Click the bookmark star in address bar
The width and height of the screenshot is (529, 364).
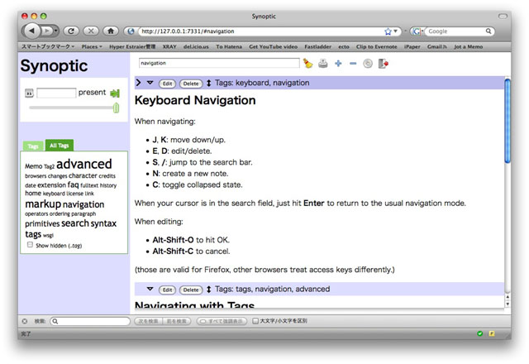388,31
